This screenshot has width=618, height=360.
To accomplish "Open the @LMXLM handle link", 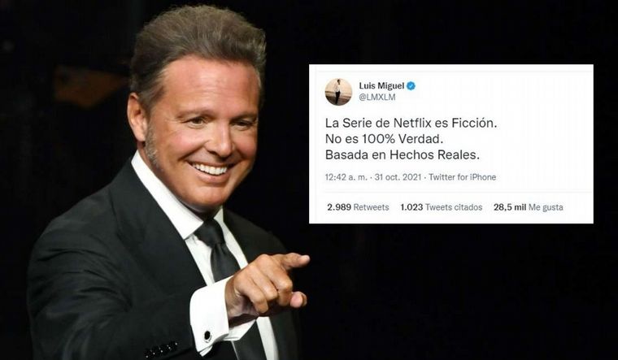I will point(376,98).
